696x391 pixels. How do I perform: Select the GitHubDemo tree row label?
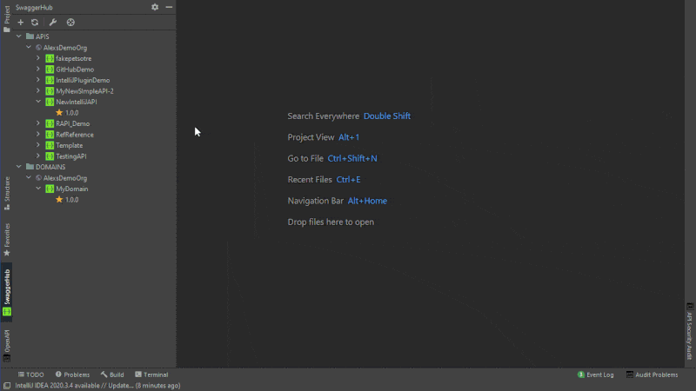(x=75, y=70)
